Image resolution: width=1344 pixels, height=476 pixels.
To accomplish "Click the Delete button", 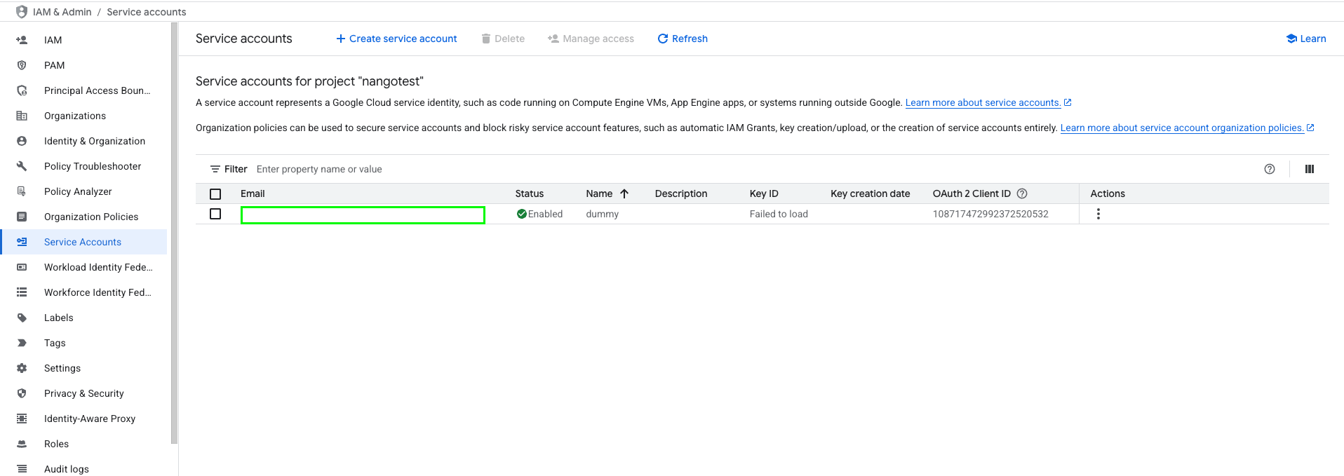I will click(x=503, y=39).
